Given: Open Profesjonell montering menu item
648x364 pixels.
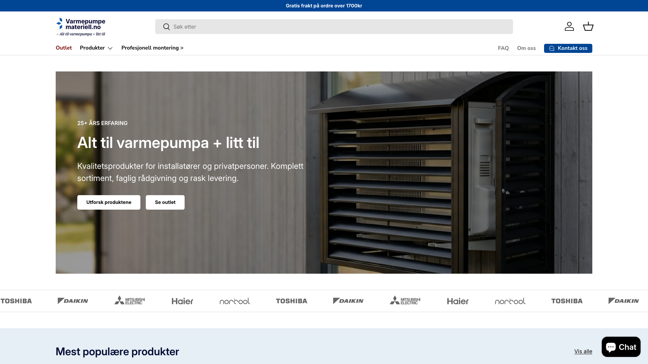Looking at the screenshot, I should click(x=153, y=48).
